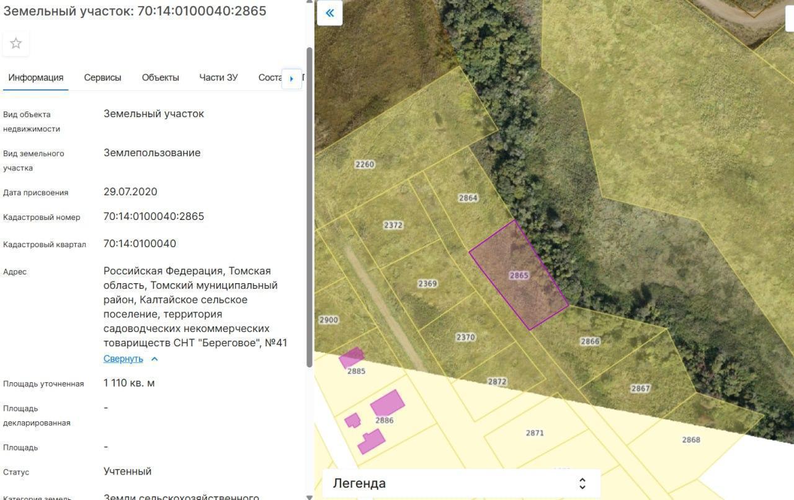The image size is (794, 500).
Task: Collapse the side panel with double-chevron button
Action: pyautogui.click(x=330, y=13)
